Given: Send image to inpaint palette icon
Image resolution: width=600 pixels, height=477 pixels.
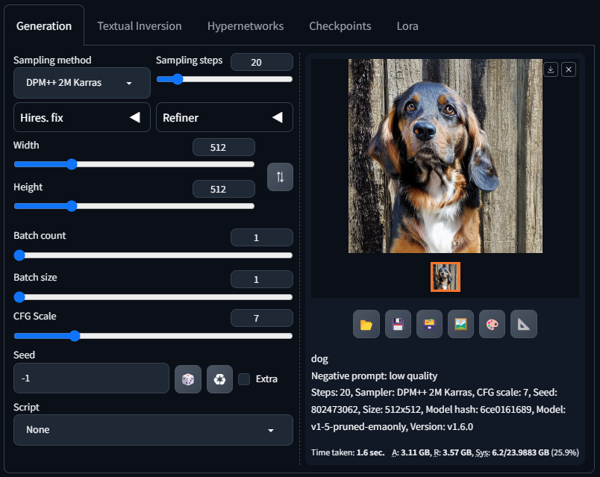Looking at the screenshot, I should click(492, 324).
